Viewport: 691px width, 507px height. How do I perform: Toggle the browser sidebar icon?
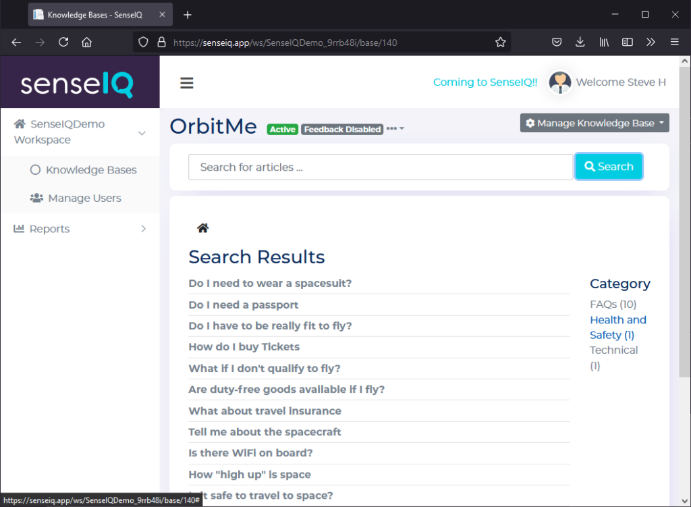tap(627, 43)
